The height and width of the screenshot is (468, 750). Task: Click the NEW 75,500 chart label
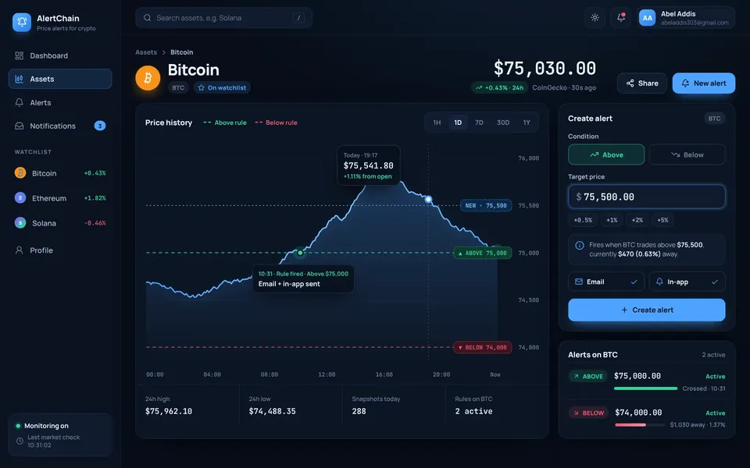pos(485,205)
